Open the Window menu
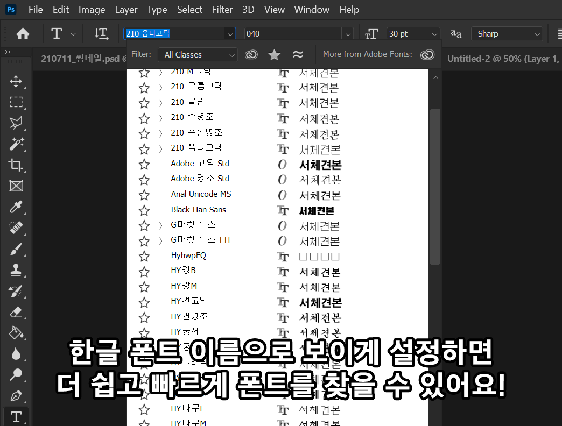 coord(312,10)
